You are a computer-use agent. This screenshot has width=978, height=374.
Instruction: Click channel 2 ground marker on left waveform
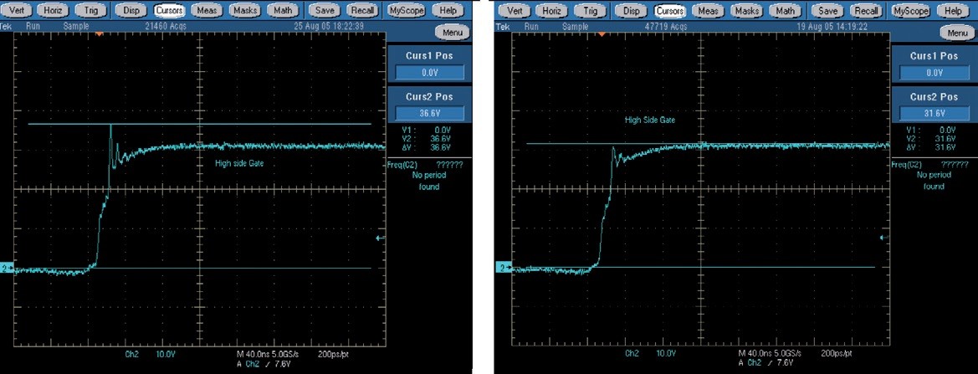(7, 269)
